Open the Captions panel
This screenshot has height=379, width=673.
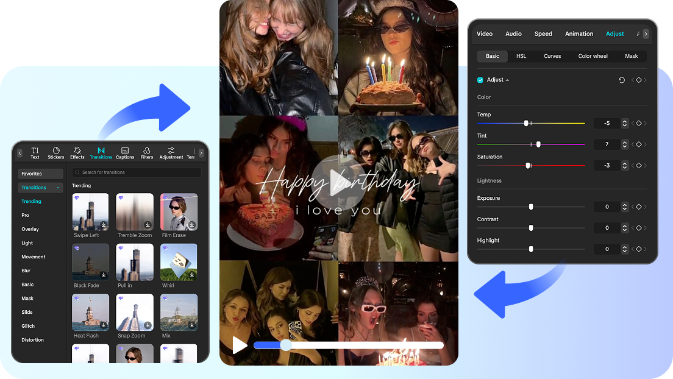(125, 153)
